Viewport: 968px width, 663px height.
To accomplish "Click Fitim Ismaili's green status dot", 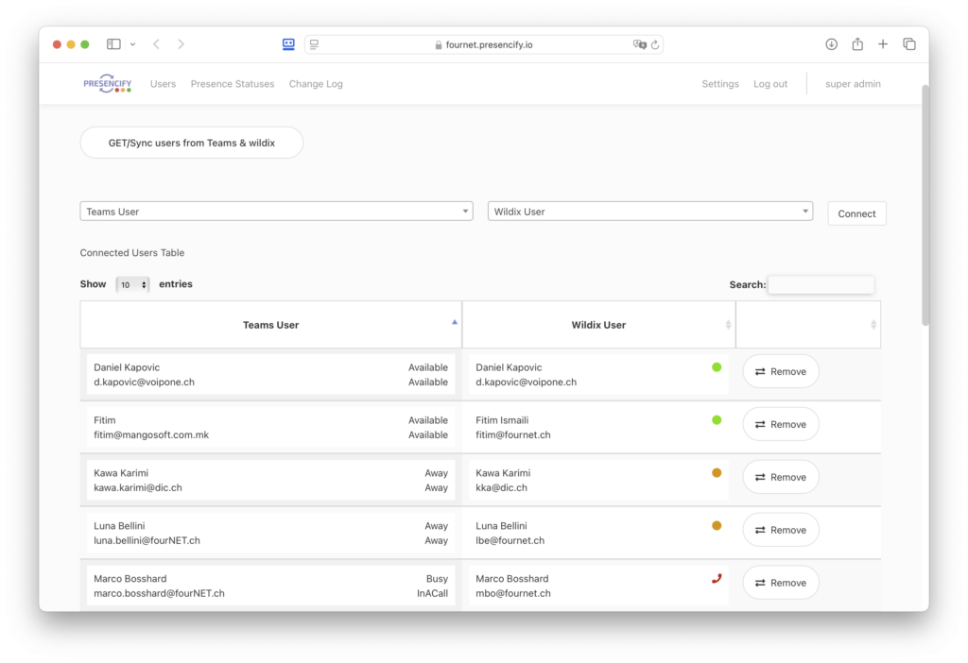I will click(717, 420).
